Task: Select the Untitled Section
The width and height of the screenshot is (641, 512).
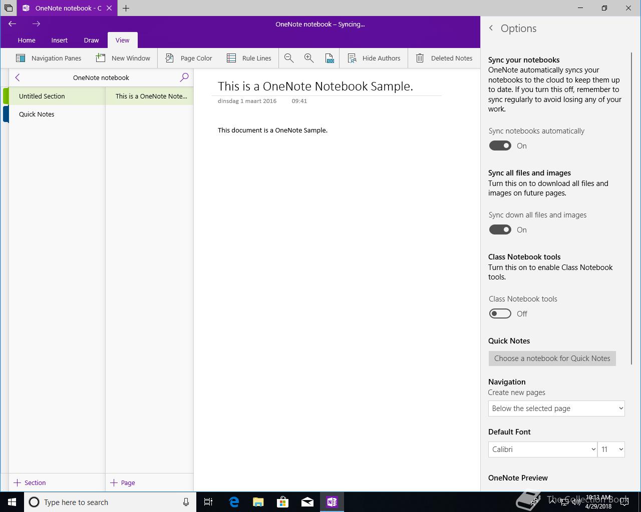Action: (57, 96)
